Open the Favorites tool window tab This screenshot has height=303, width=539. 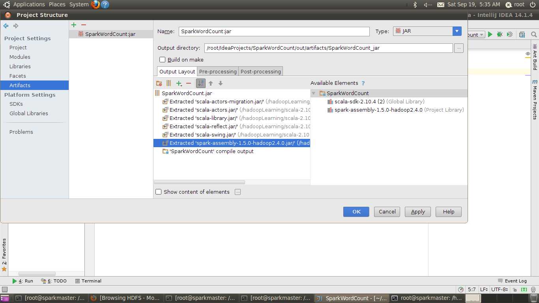tap(4, 254)
